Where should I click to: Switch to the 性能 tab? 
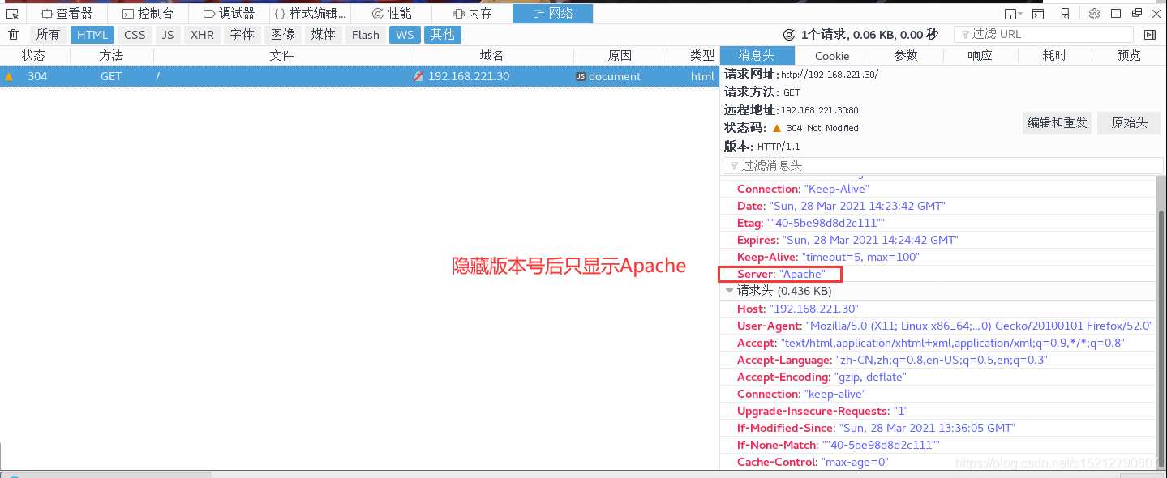[x=391, y=14]
